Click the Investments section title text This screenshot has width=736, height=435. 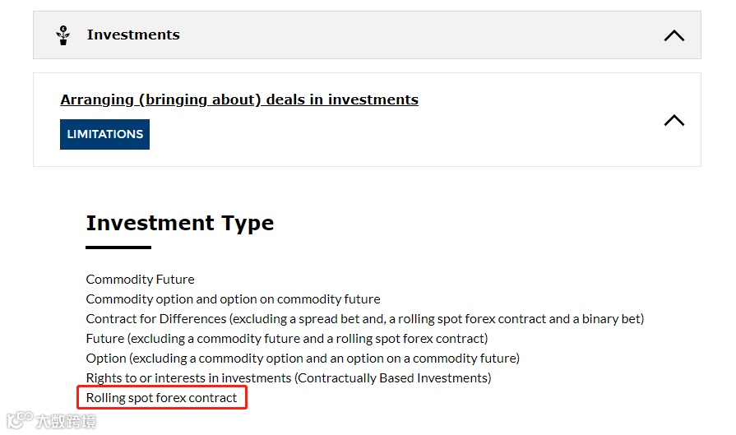[133, 35]
